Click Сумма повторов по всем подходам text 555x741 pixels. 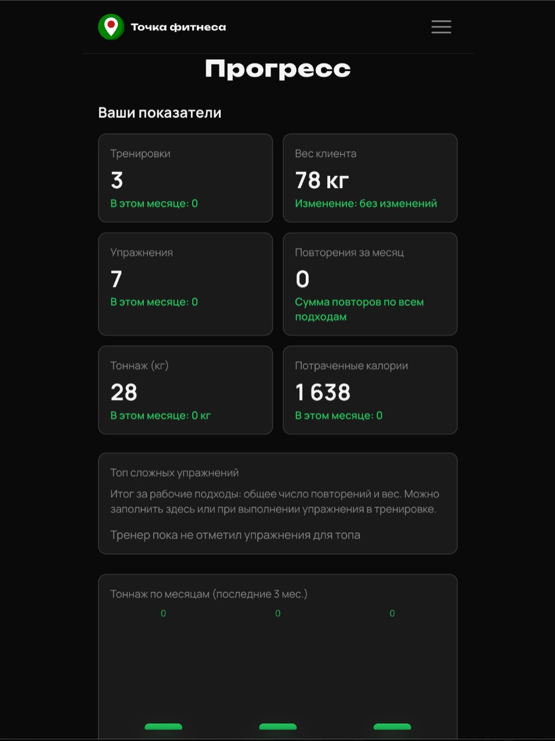point(359,310)
